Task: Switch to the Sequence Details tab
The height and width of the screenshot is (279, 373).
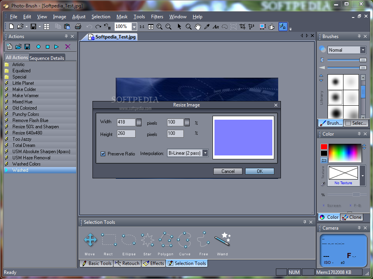Action: tap(47, 58)
